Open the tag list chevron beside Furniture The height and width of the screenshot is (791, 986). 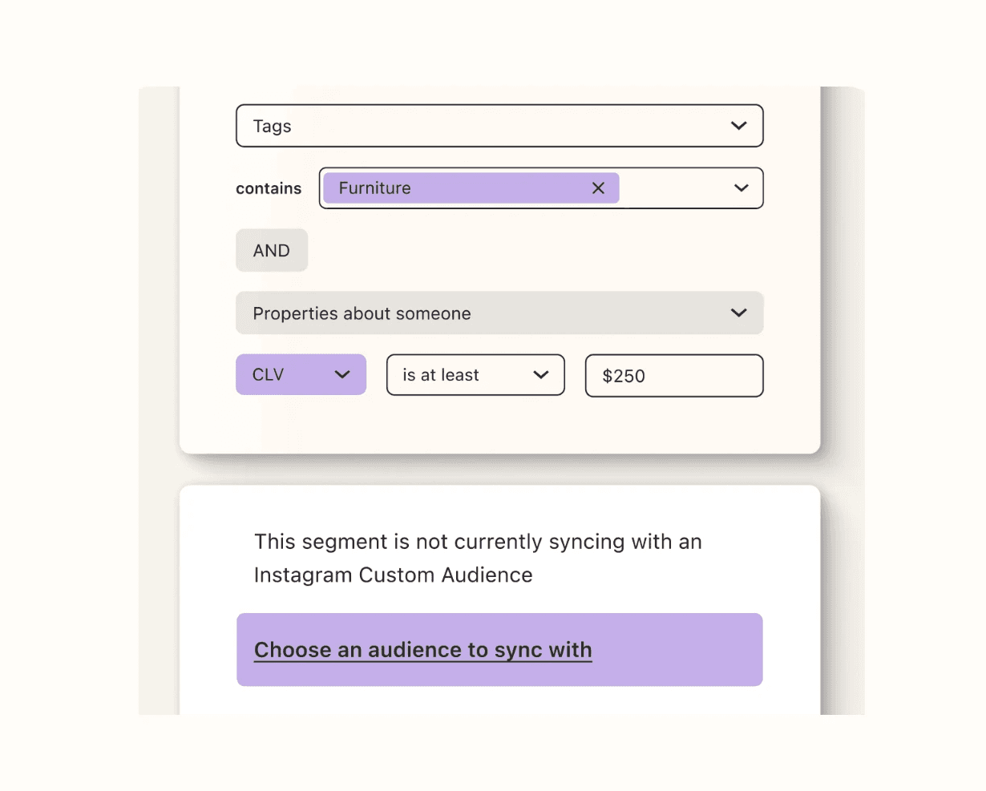[740, 188]
